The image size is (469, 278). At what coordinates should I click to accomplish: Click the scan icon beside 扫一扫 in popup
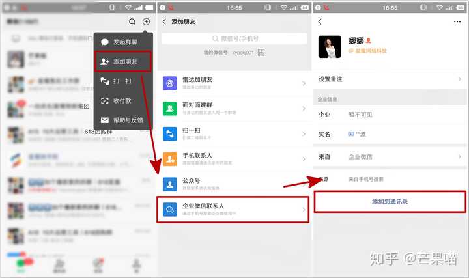[105, 81]
